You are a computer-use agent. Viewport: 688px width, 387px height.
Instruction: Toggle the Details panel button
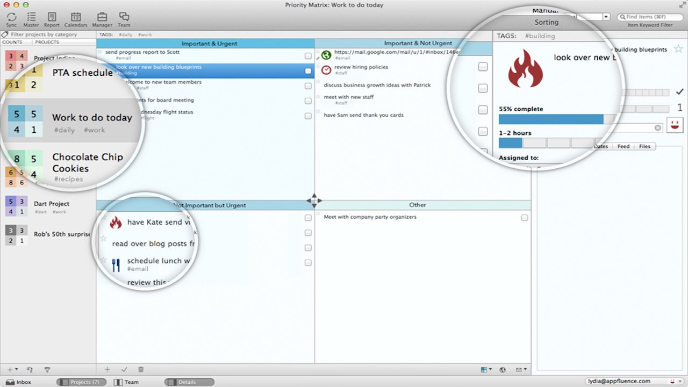189,382
